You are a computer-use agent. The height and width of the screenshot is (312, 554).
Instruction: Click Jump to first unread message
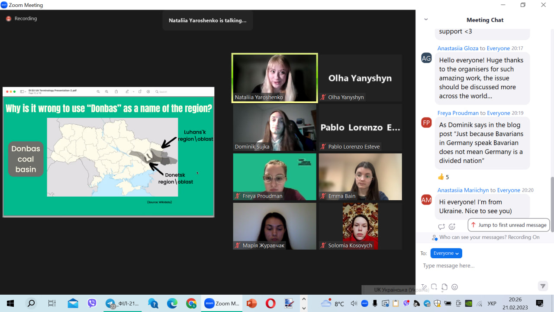[509, 225]
